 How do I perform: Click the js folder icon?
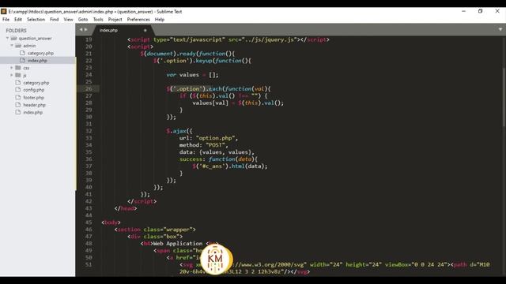18,76
